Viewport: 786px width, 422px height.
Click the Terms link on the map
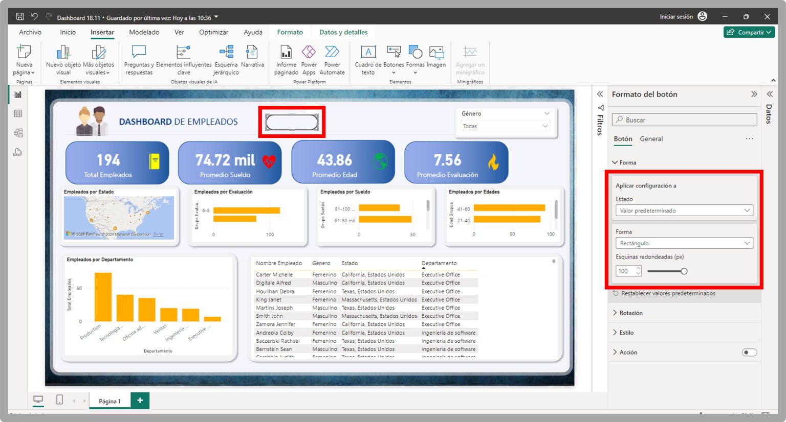158,235
